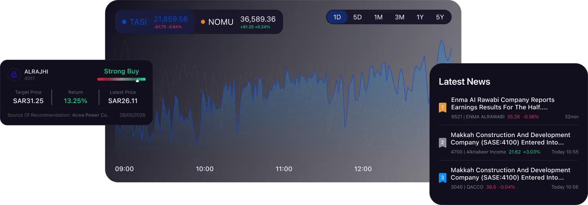
Task: Open Makkah Construction news under Alkhabeer Income
Action: tap(510, 139)
